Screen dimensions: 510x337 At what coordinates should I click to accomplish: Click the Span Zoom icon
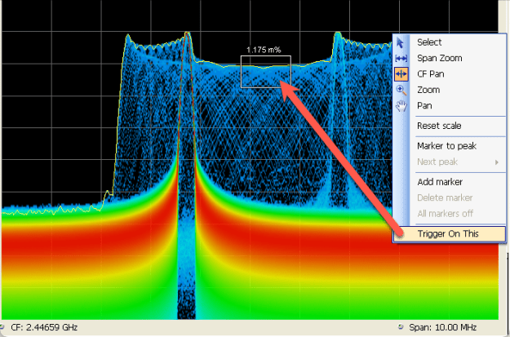point(401,59)
